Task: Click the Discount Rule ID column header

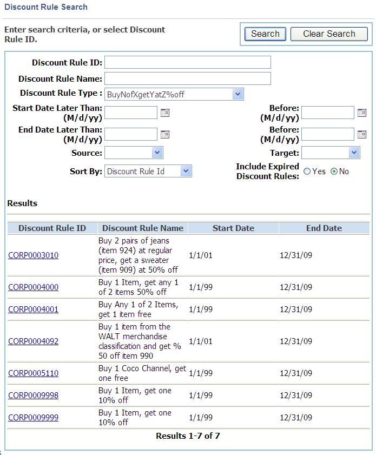Action: pos(52,228)
